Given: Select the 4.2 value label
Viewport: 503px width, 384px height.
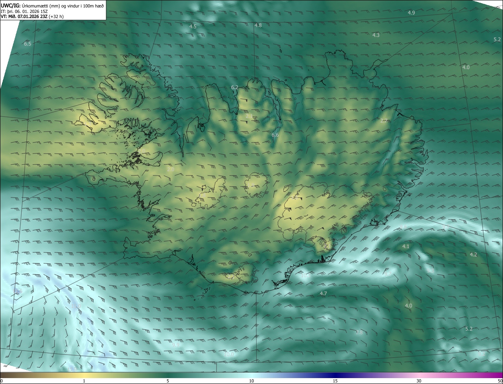Looking at the screenshot, I should tap(473, 255).
